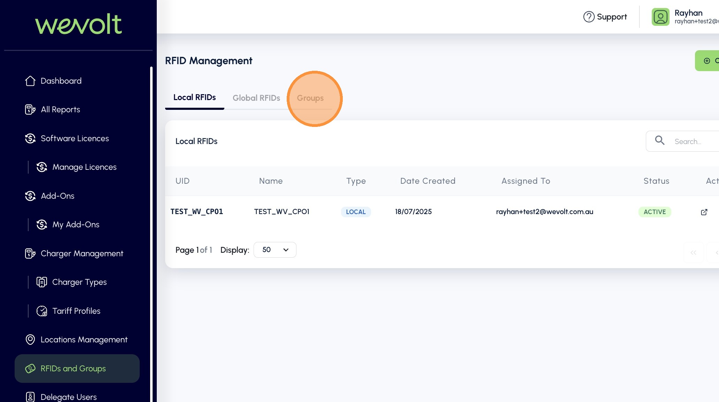Click the Software Licences dollar icon
This screenshot has height=402, width=719.
pos(30,138)
